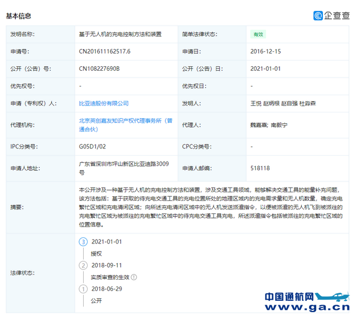Click the 2018-06-29 公开 date entry
Screen dimensions: 353x315
click(x=106, y=289)
